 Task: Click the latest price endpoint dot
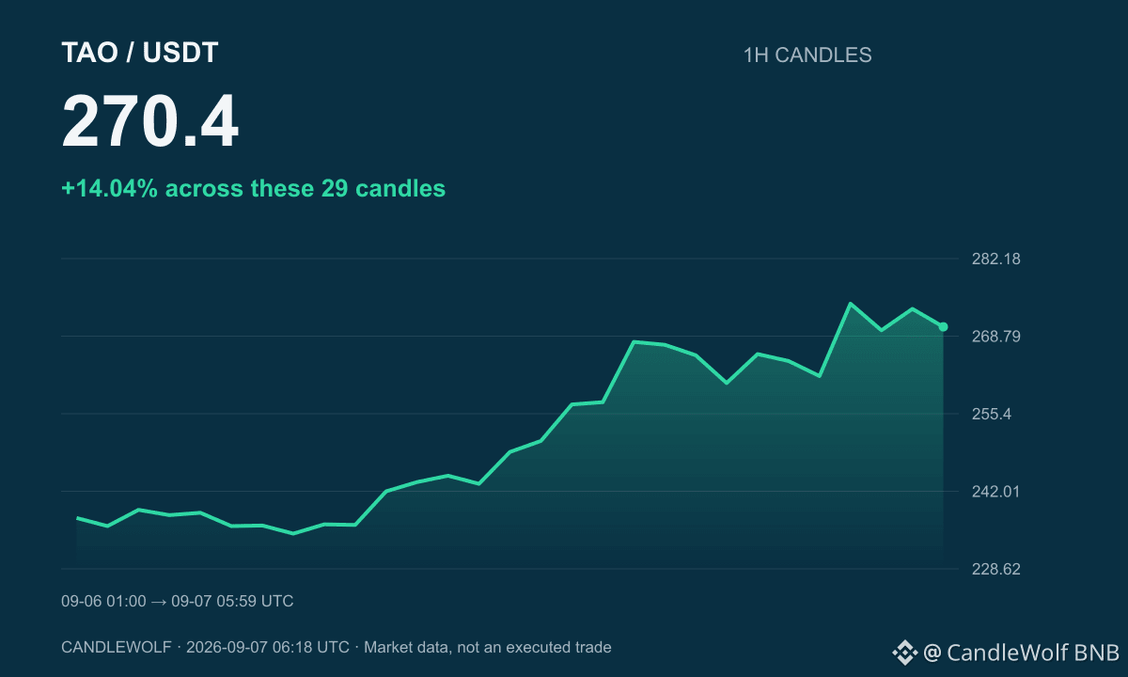(943, 327)
